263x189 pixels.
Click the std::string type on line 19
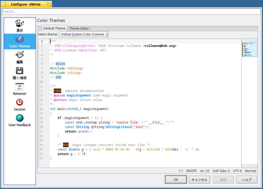pos(86,122)
